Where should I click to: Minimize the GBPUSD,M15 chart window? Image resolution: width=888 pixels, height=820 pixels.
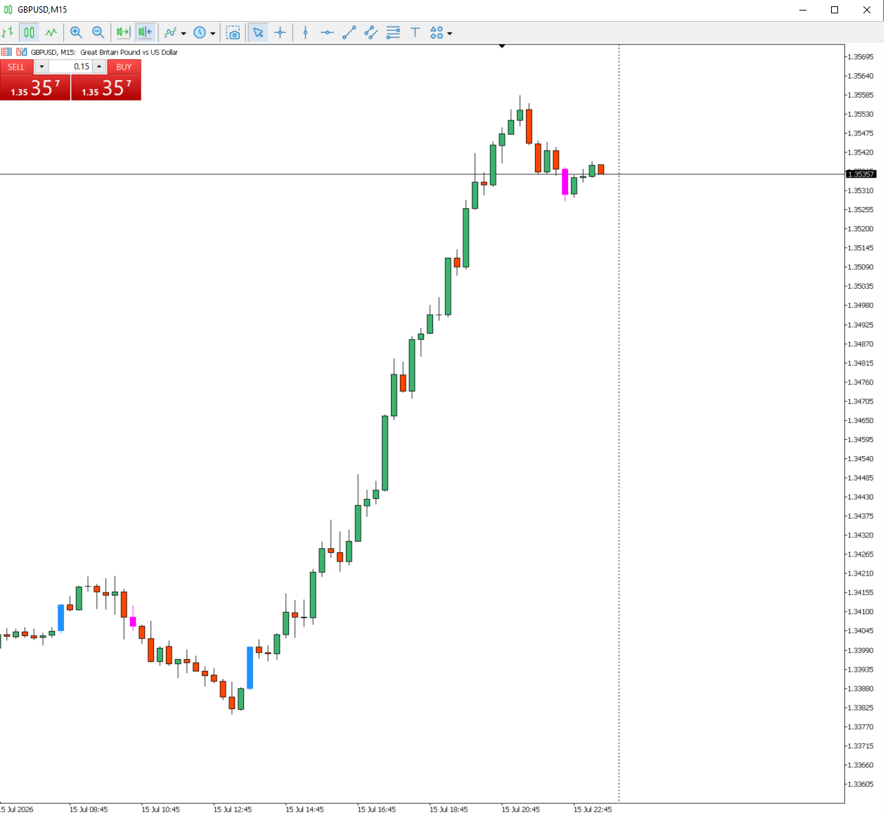tap(803, 10)
